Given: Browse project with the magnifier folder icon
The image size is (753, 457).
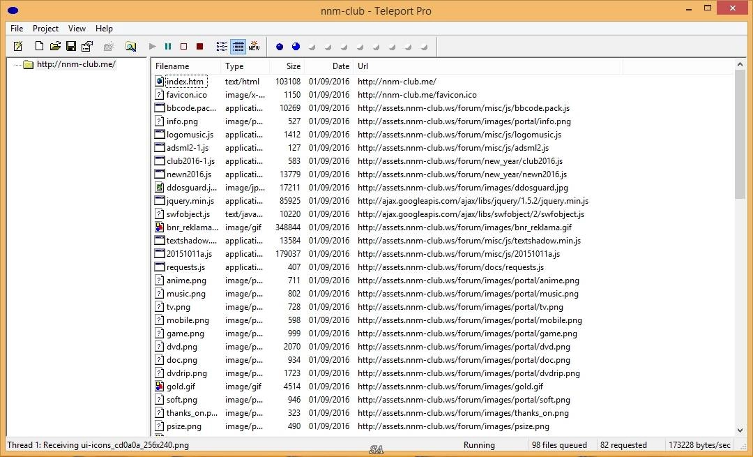Looking at the screenshot, I should tap(130, 47).
